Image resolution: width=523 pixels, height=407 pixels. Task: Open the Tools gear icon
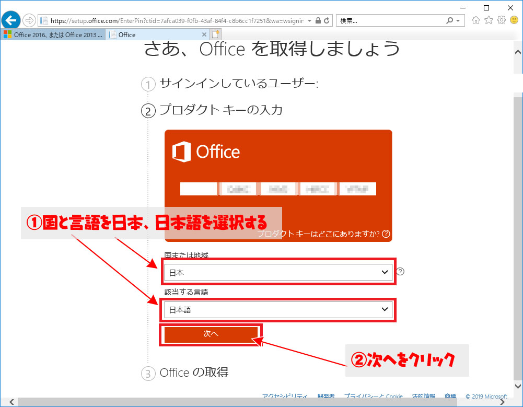pos(502,20)
